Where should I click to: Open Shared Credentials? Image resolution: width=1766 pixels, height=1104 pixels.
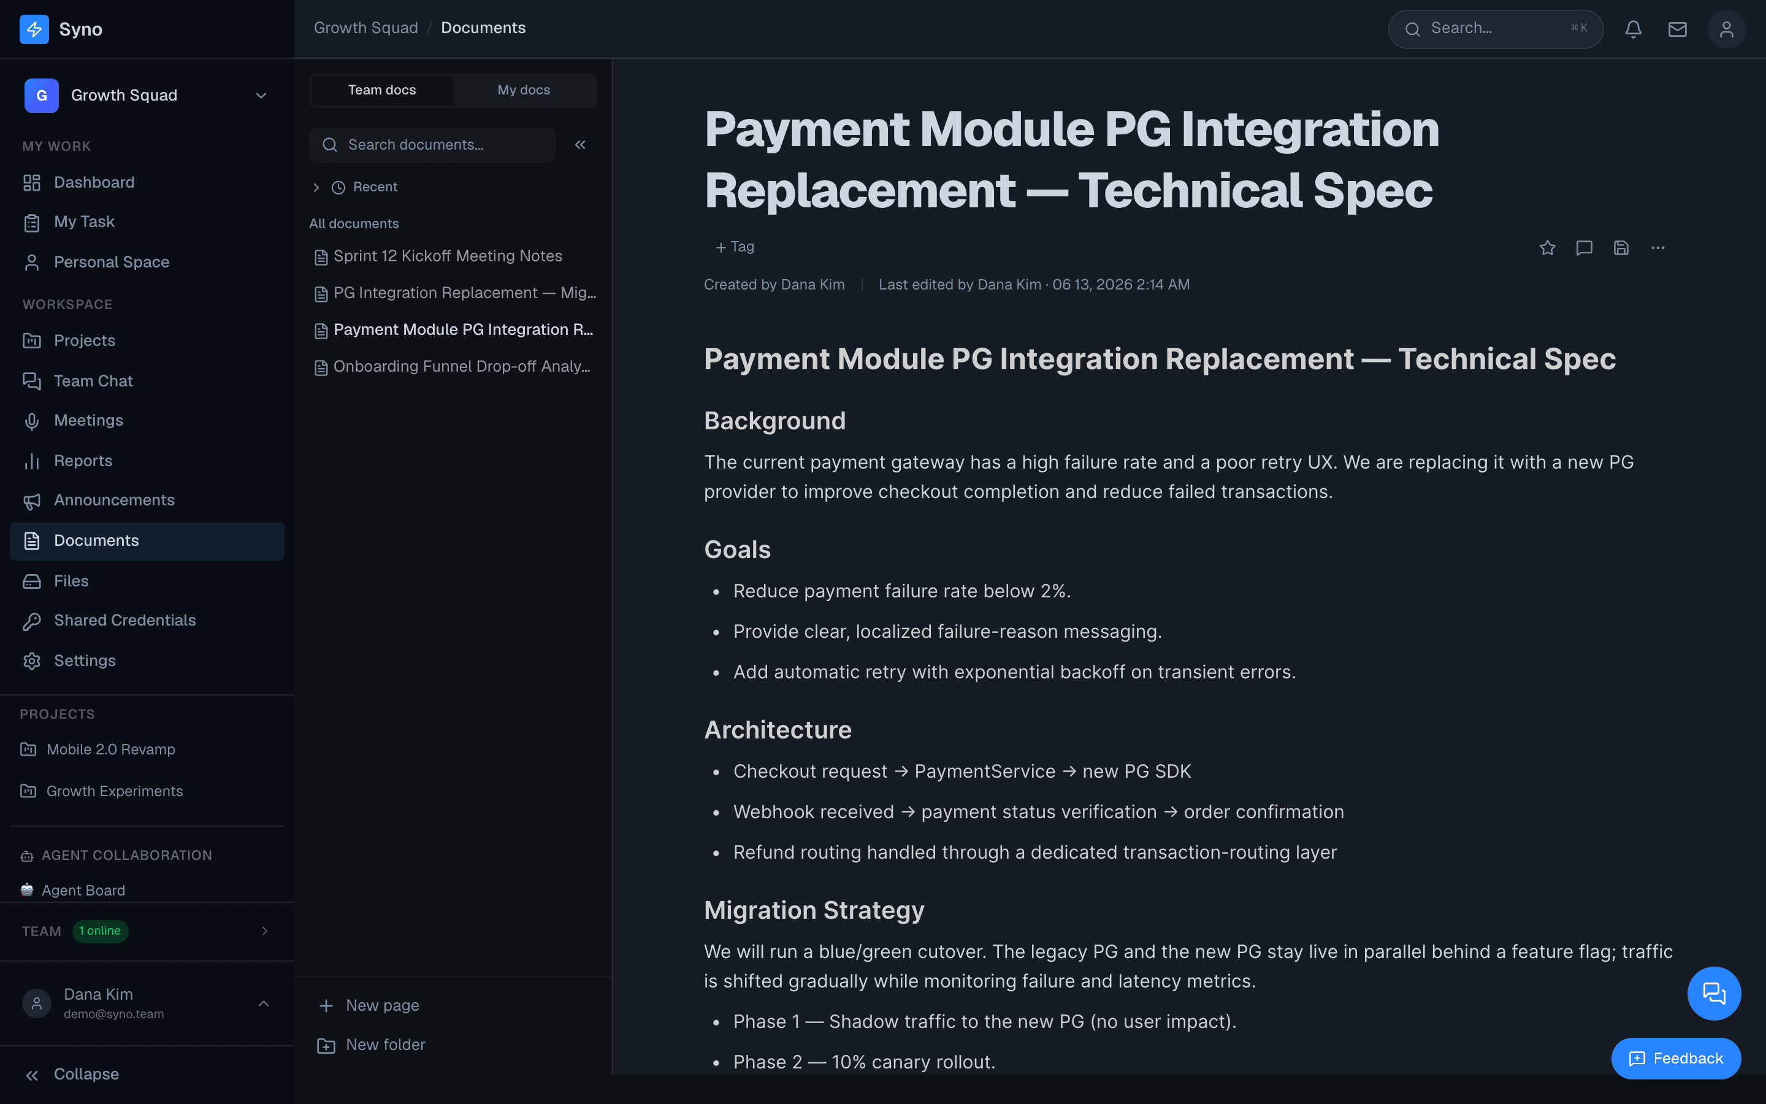[x=147, y=621]
